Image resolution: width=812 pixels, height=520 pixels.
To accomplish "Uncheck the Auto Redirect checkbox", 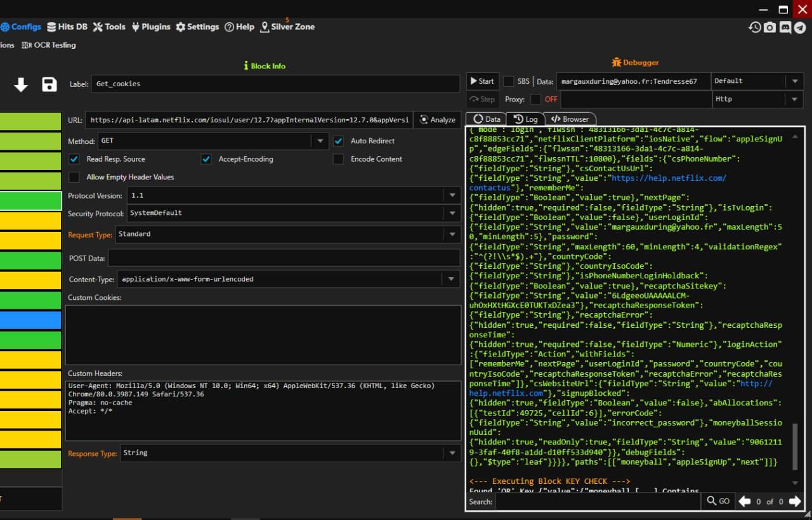I will point(339,141).
